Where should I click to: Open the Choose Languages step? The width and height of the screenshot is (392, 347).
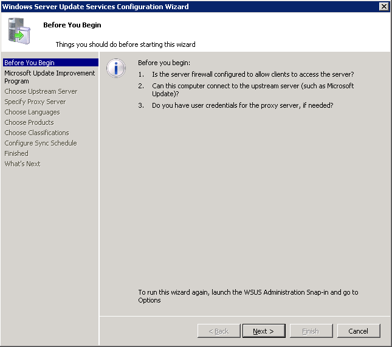(x=32, y=112)
